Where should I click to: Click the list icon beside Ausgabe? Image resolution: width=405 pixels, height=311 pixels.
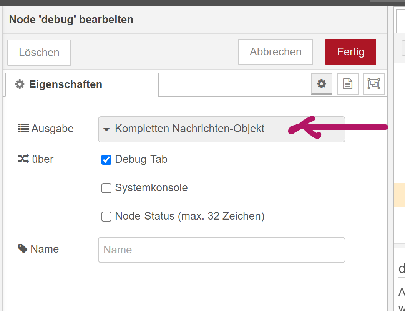pyautogui.click(x=24, y=128)
